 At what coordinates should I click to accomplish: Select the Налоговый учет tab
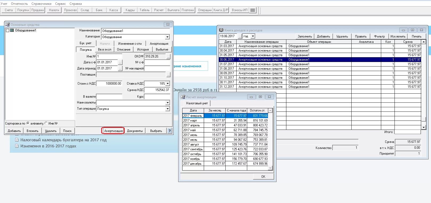point(197,103)
